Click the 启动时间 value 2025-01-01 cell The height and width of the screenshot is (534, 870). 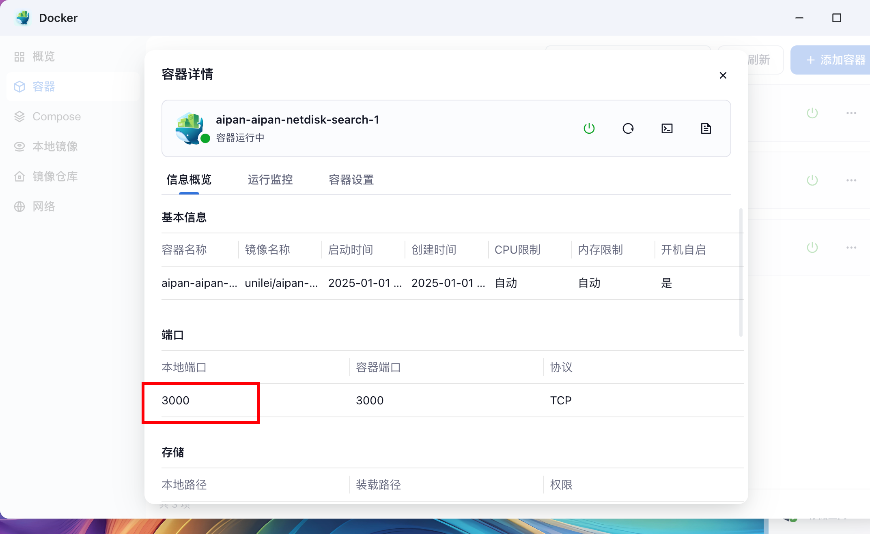point(365,283)
